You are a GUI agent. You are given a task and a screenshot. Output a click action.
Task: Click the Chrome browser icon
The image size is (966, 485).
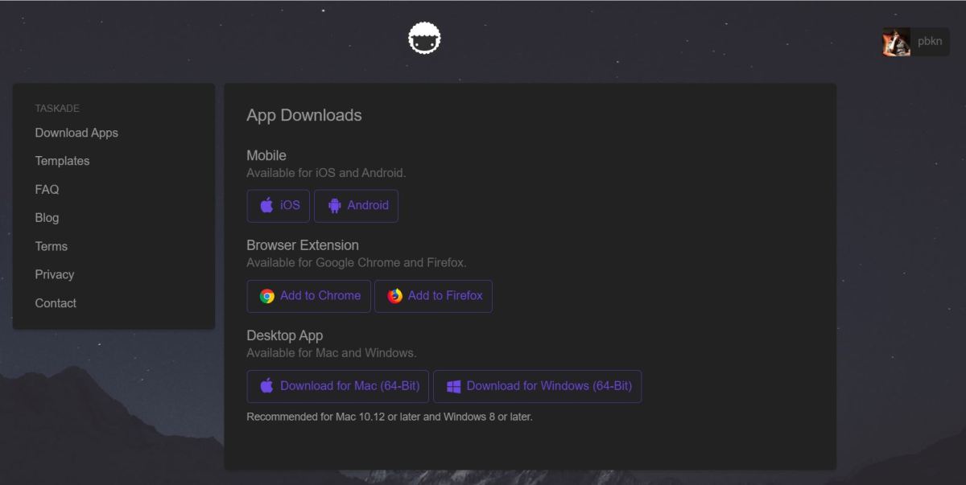[266, 296]
